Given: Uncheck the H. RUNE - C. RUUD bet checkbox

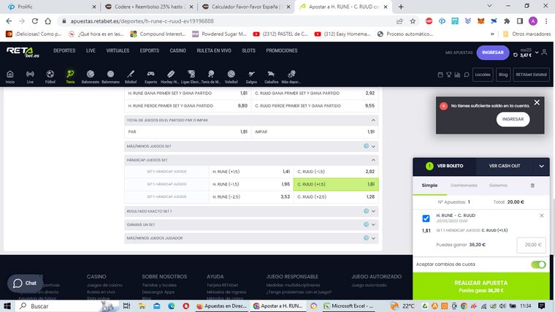Looking at the screenshot, I should 426,218.
